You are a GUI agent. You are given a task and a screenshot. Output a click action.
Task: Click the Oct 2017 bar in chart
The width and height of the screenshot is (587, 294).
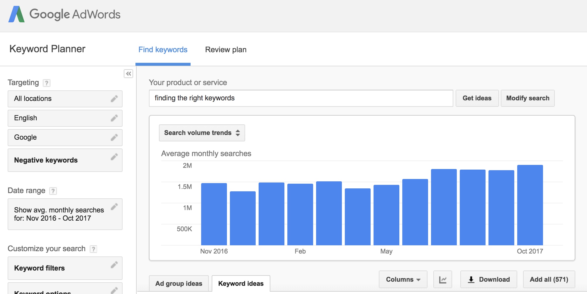pos(530,205)
